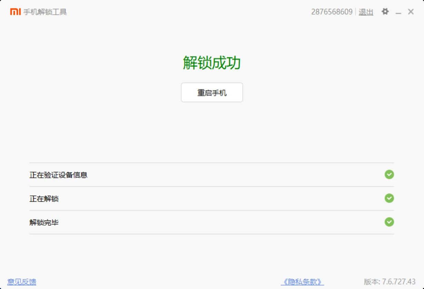The width and height of the screenshot is (424, 289).
Task: Open the 《隐私条款》 privacy policy
Action: [302, 281]
